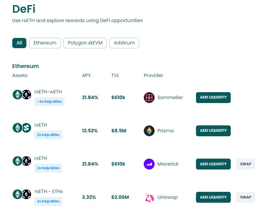Click the ~3x Kelp Miles badge
This screenshot has height=213, width=273.
49,102
